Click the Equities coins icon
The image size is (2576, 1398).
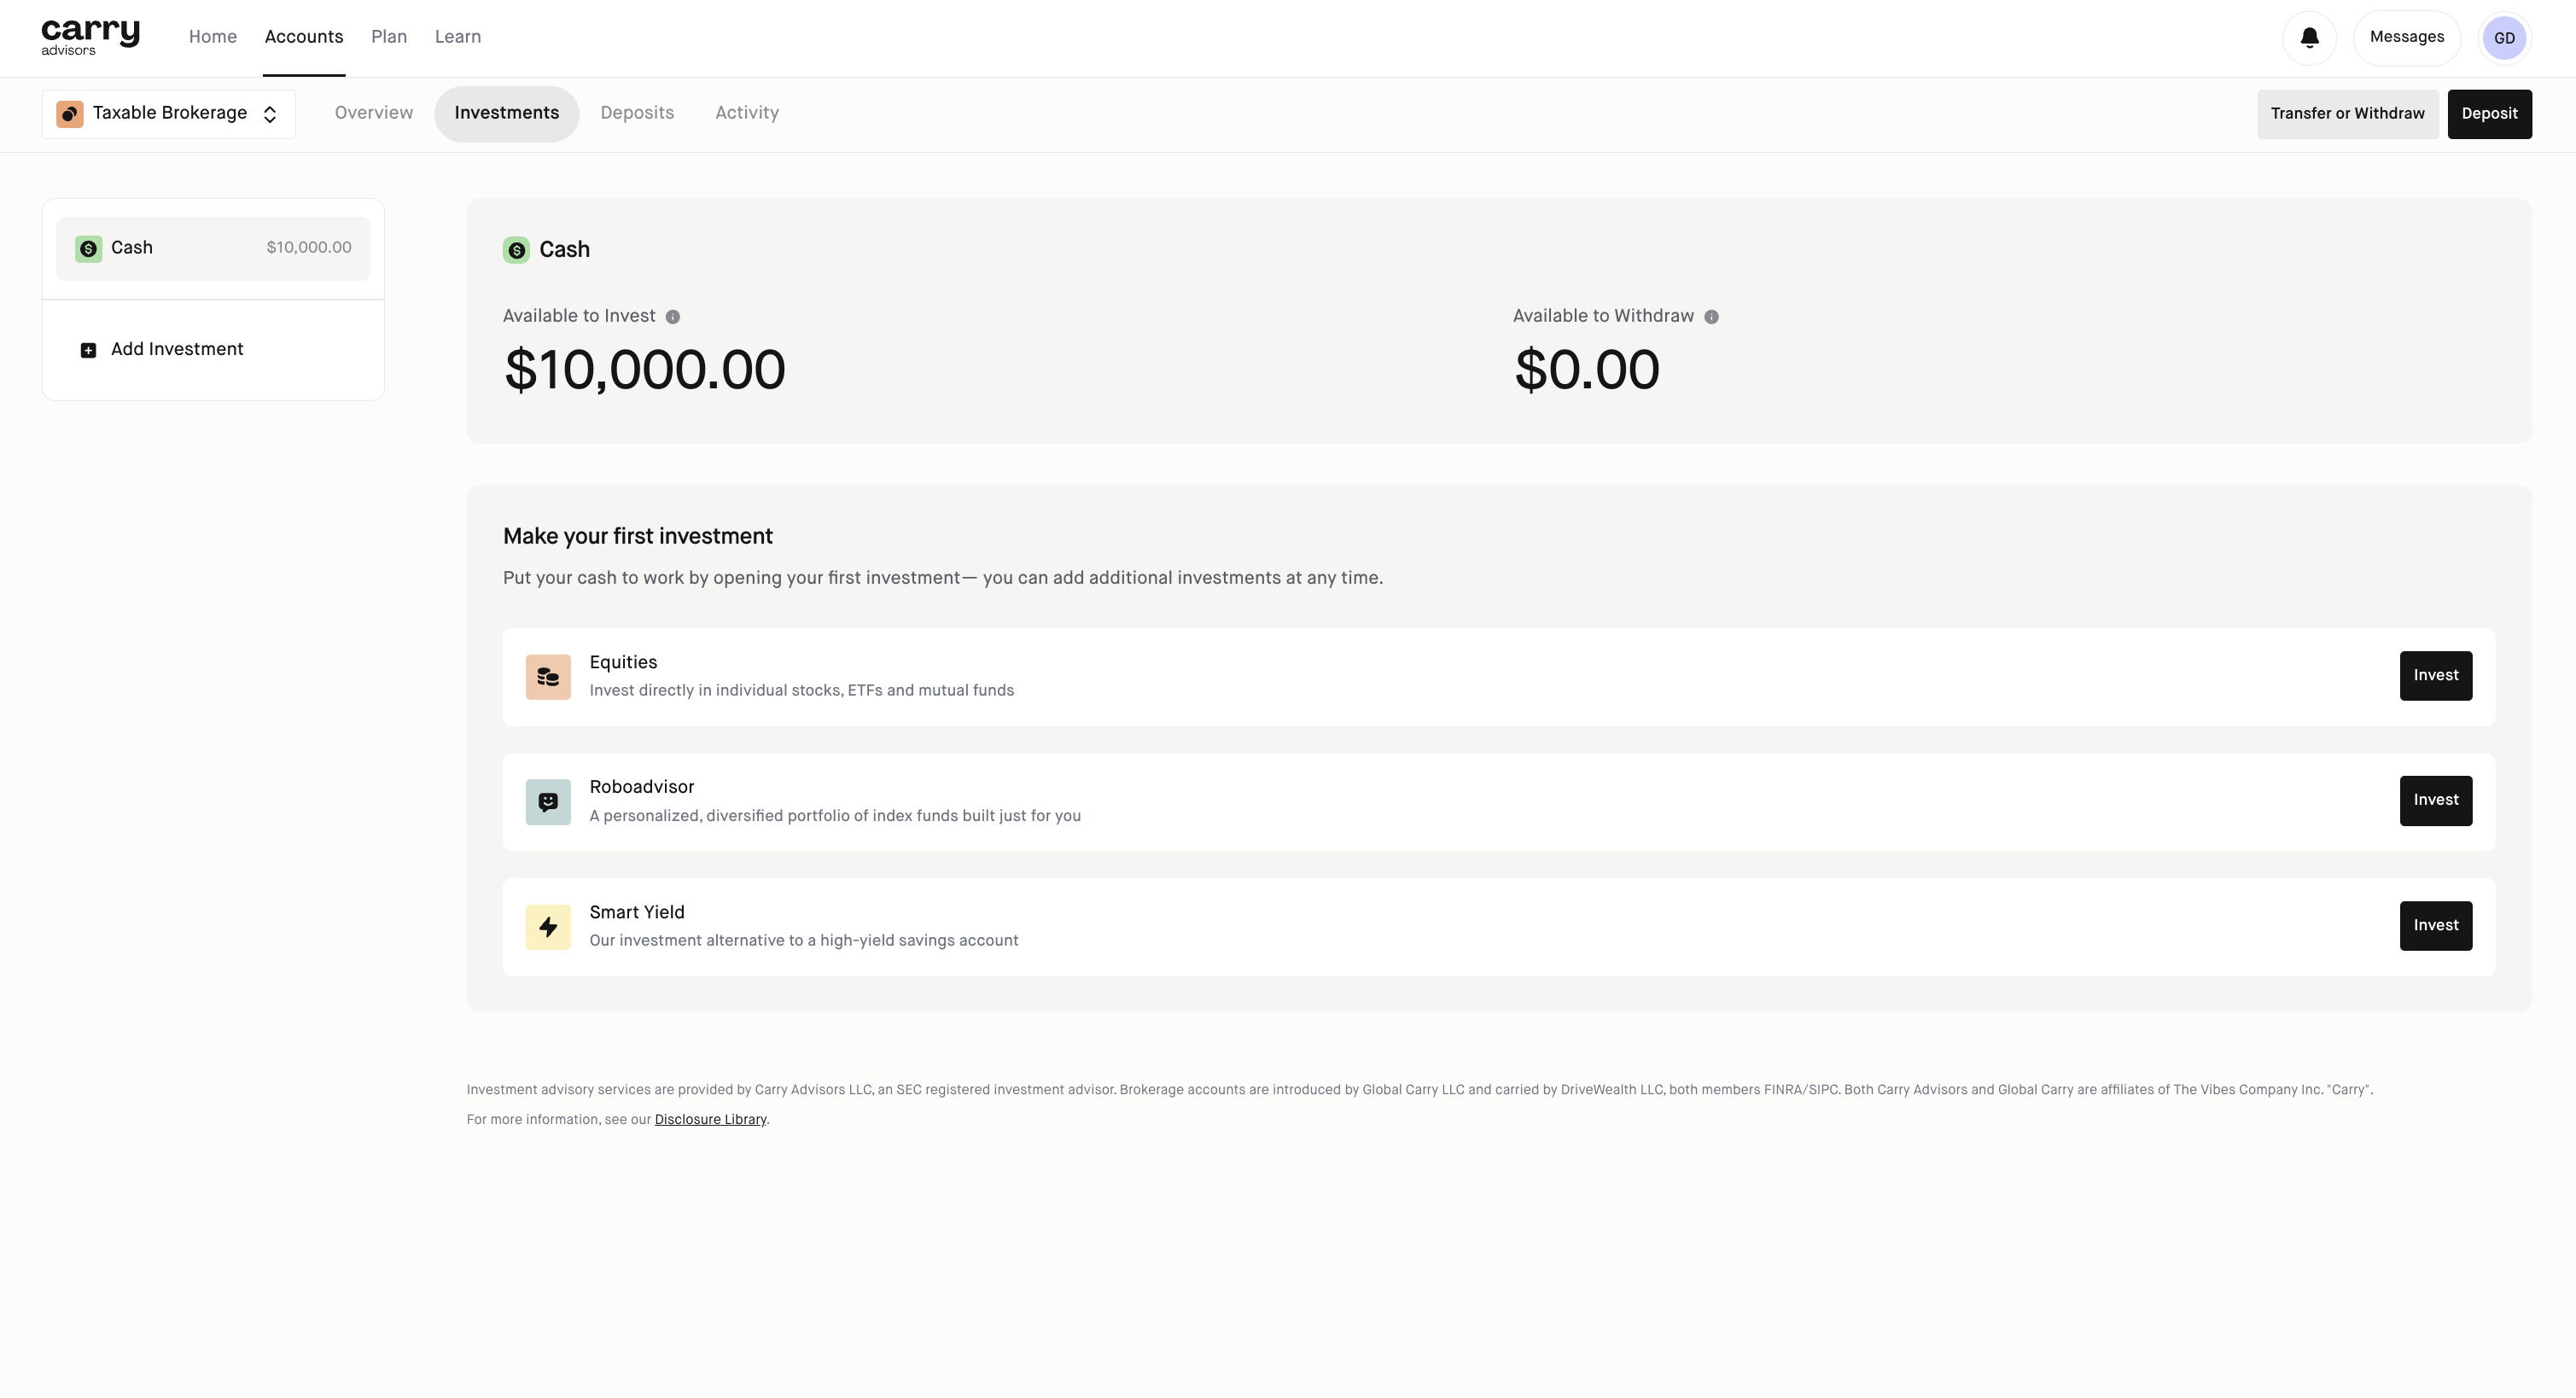click(x=548, y=677)
